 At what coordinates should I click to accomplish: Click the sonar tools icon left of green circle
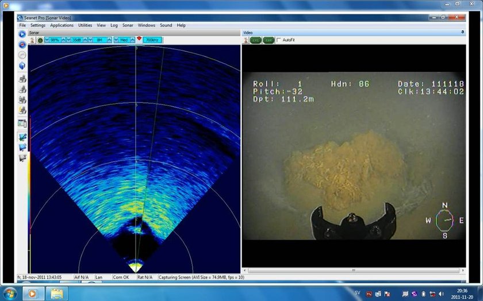click(x=32, y=40)
